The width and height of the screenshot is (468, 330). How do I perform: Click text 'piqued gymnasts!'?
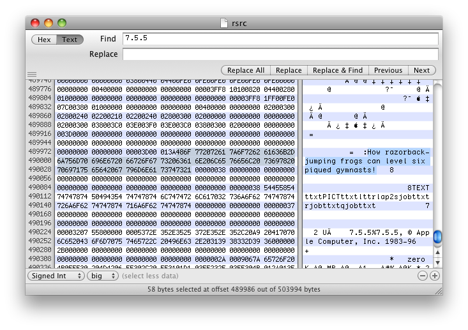pyautogui.click(x=340, y=170)
